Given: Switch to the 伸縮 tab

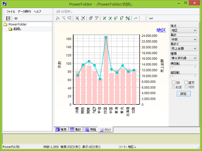Looking at the screenshot, I should point(91,129).
